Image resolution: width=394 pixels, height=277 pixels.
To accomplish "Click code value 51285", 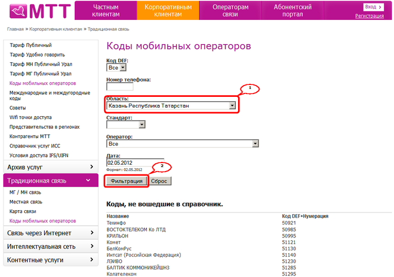I will (x=289, y=268).
